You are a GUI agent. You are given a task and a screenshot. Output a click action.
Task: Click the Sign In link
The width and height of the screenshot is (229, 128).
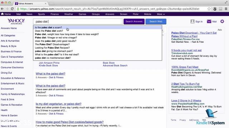click(199, 22)
